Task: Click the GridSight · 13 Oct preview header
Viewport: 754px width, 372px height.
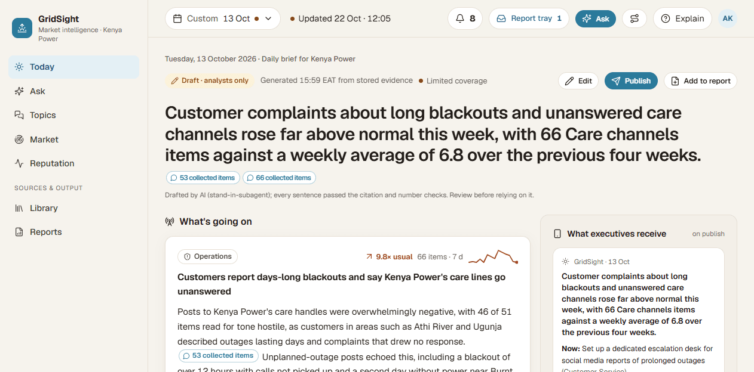Action: click(596, 262)
